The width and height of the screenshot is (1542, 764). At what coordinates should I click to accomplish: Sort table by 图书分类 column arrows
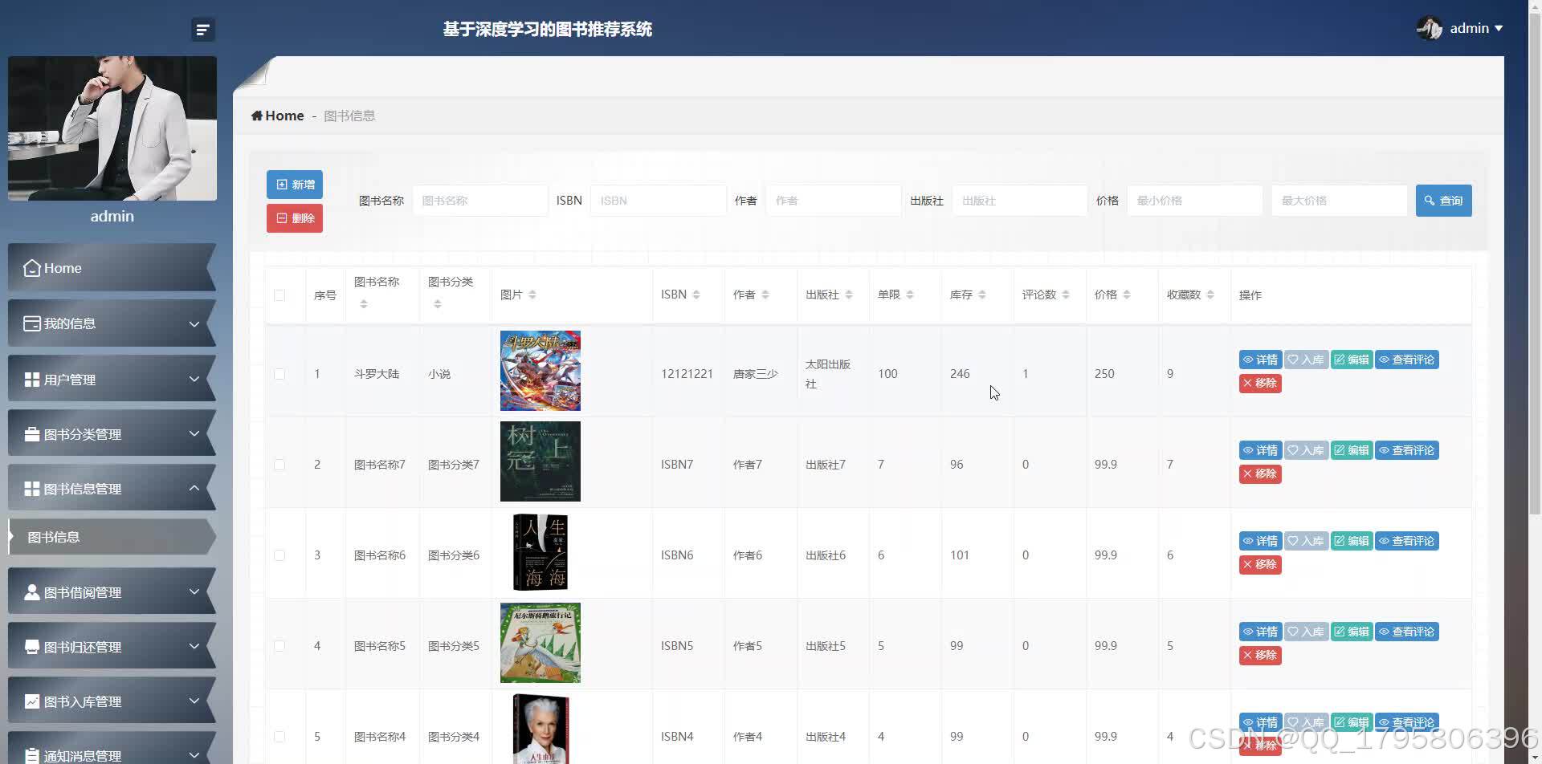438,304
